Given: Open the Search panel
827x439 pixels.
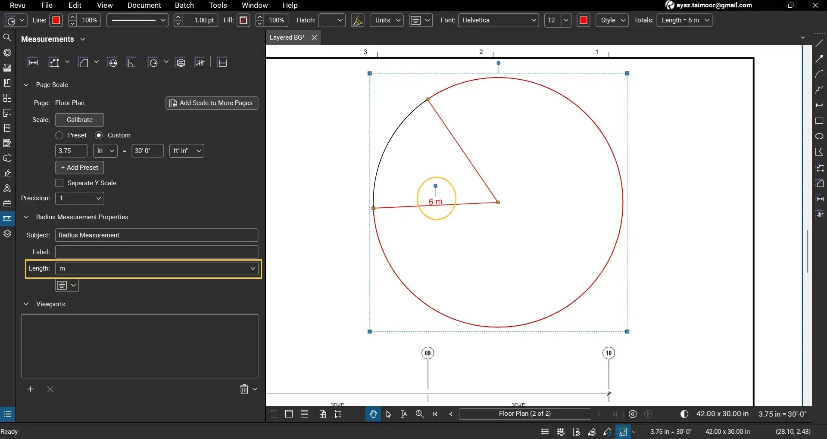Looking at the screenshot, I should (x=7, y=37).
